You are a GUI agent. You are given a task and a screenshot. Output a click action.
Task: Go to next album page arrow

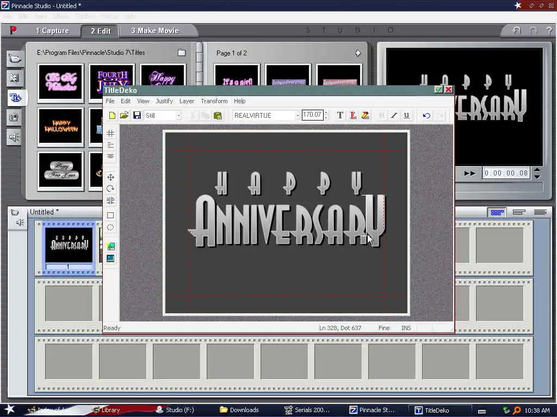[358, 53]
